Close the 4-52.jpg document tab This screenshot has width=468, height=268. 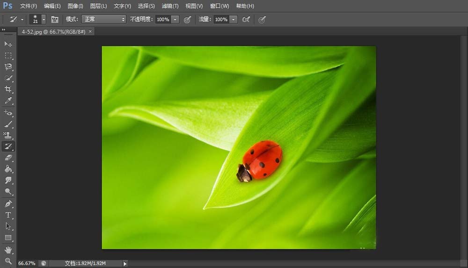[x=90, y=31]
